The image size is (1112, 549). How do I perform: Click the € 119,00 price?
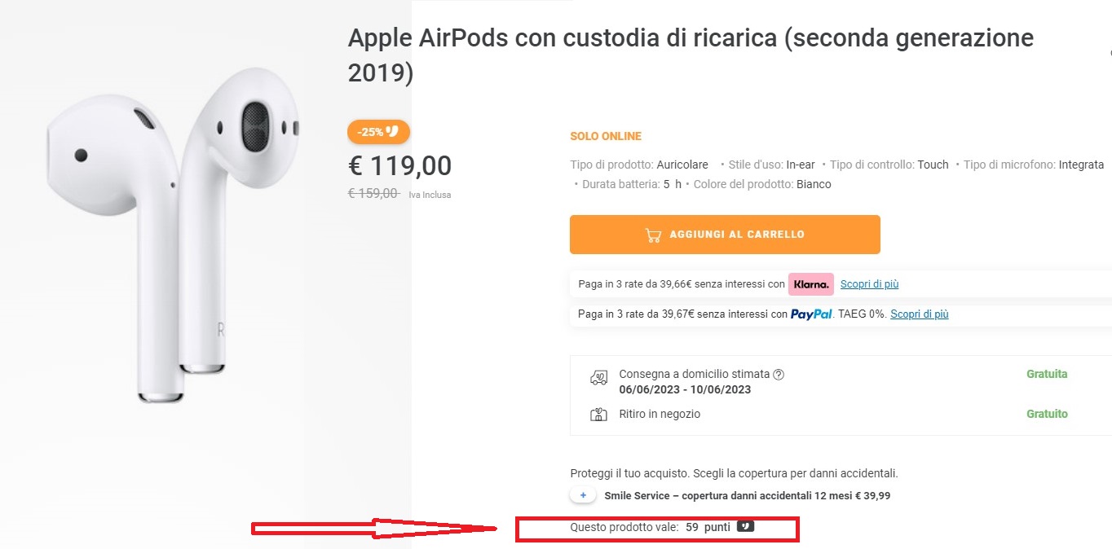click(399, 166)
